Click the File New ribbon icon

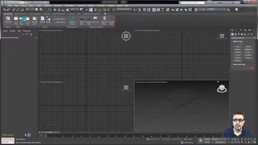point(16,21)
